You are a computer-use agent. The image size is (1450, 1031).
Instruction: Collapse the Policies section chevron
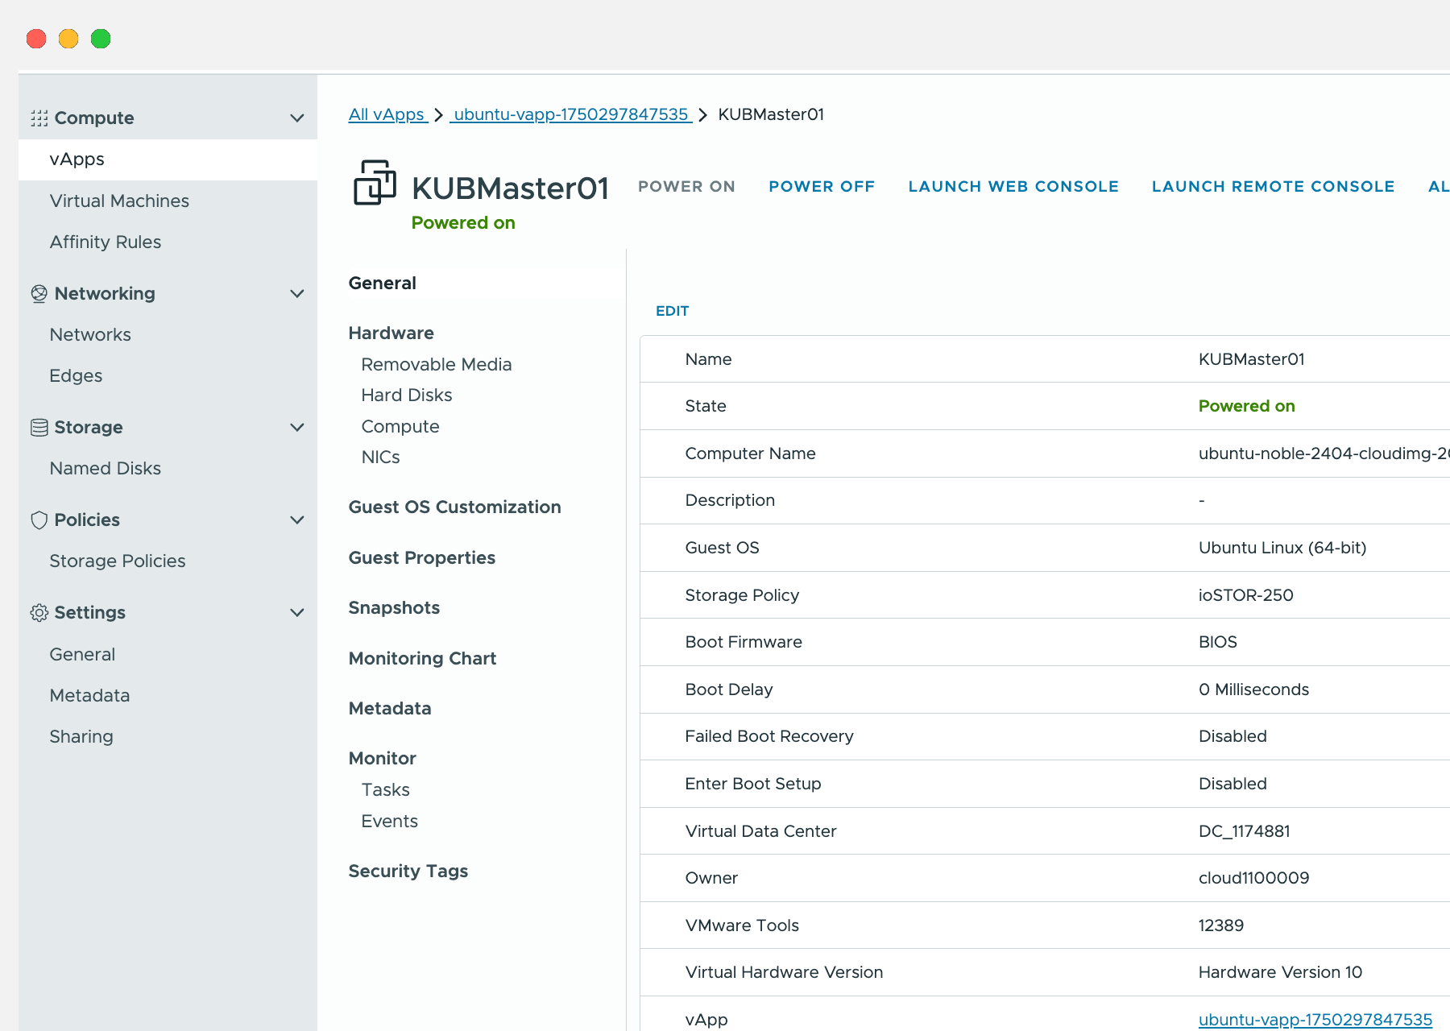296,520
